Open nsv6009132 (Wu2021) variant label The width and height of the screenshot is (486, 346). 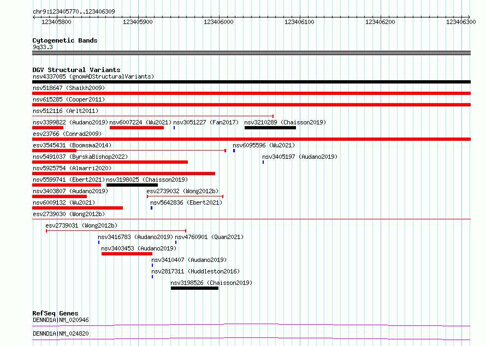pos(64,202)
